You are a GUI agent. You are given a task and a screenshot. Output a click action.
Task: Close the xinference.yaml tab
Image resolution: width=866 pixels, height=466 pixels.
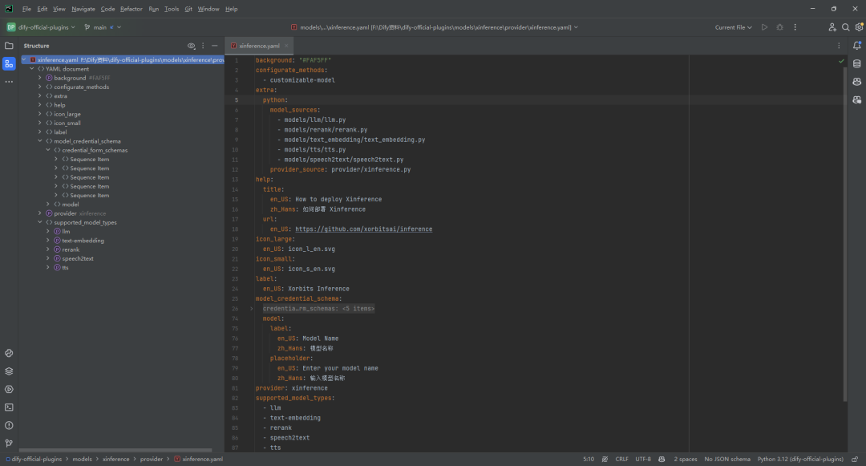(286, 46)
